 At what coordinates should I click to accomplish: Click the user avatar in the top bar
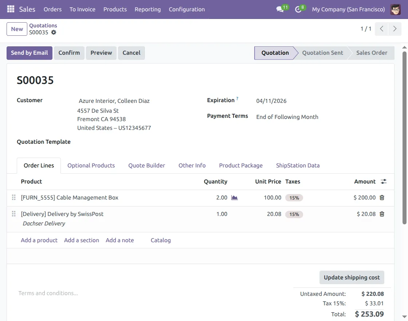click(x=395, y=9)
